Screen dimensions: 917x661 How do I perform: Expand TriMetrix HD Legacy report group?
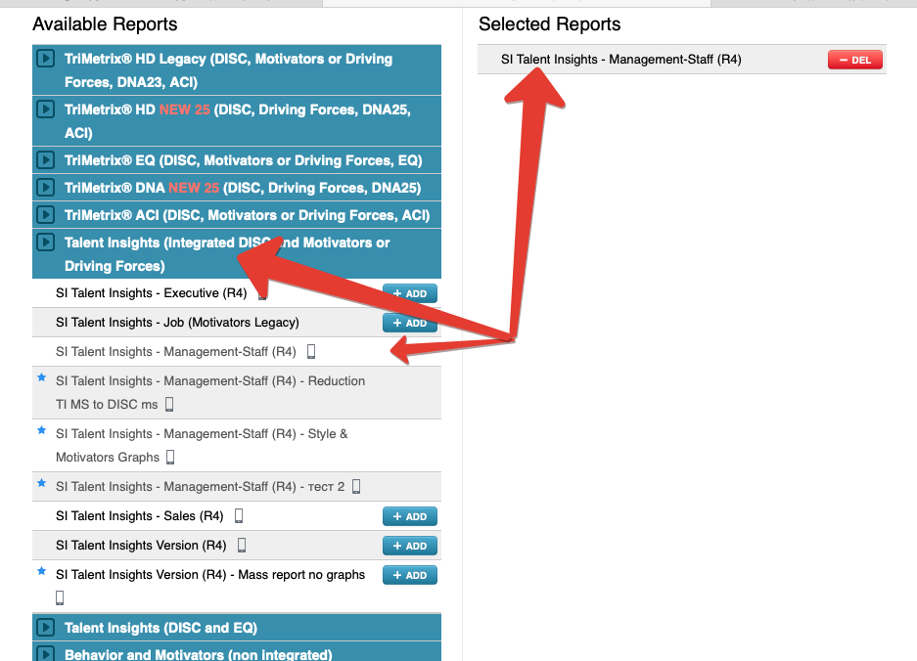coord(46,59)
